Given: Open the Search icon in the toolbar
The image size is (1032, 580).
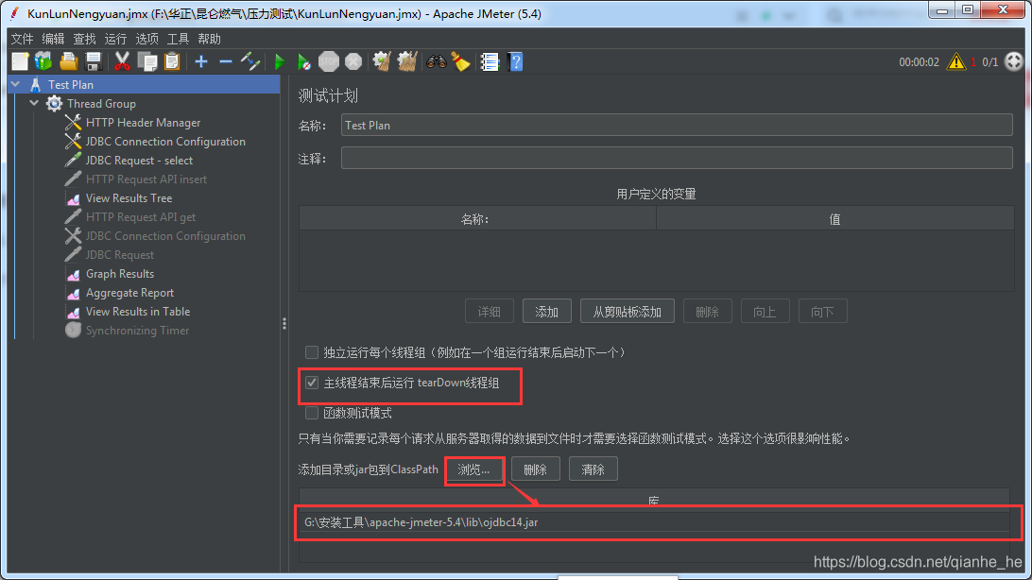Looking at the screenshot, I should (x=437, y=61).
